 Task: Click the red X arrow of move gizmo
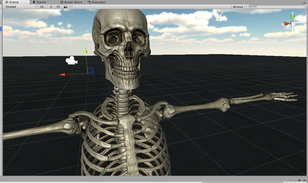[x=63, y=74]
